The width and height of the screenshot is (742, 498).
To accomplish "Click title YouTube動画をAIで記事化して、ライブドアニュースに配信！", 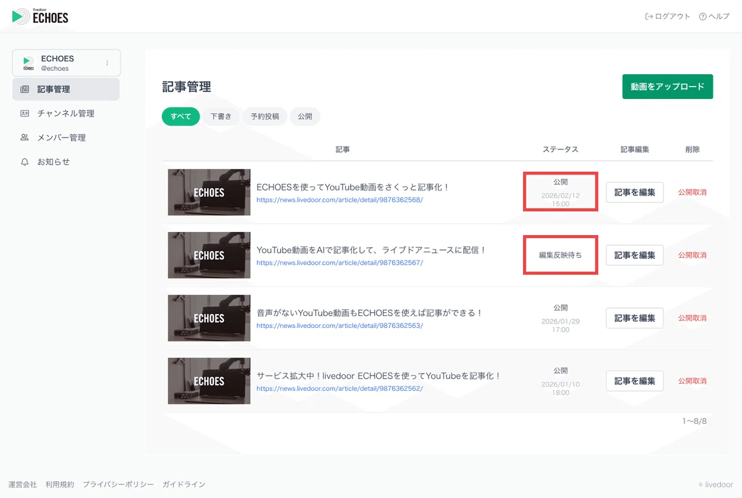I will tap(372, 250).
